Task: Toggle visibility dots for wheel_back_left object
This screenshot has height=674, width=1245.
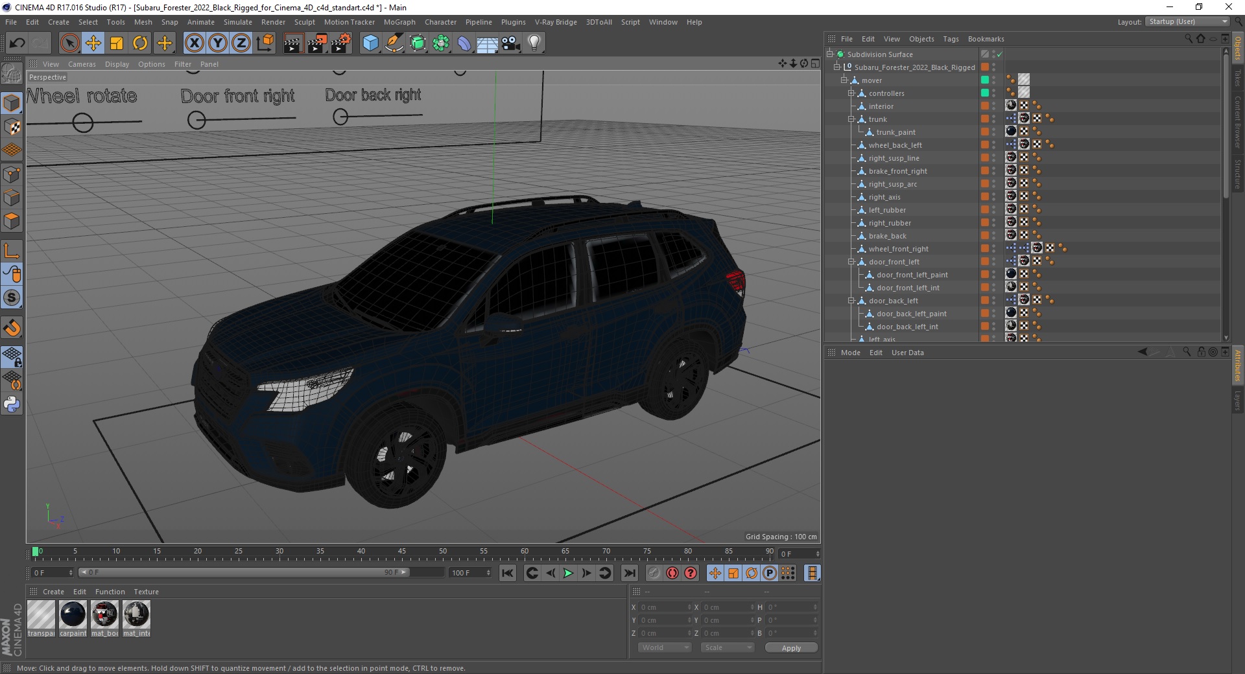Action: coord(993,145)
